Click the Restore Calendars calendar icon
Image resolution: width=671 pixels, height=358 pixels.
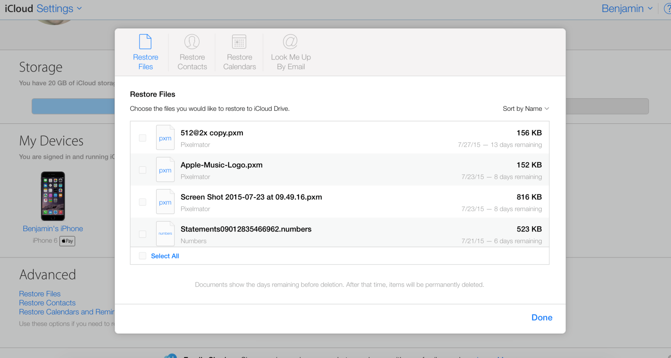pos(239,41)
